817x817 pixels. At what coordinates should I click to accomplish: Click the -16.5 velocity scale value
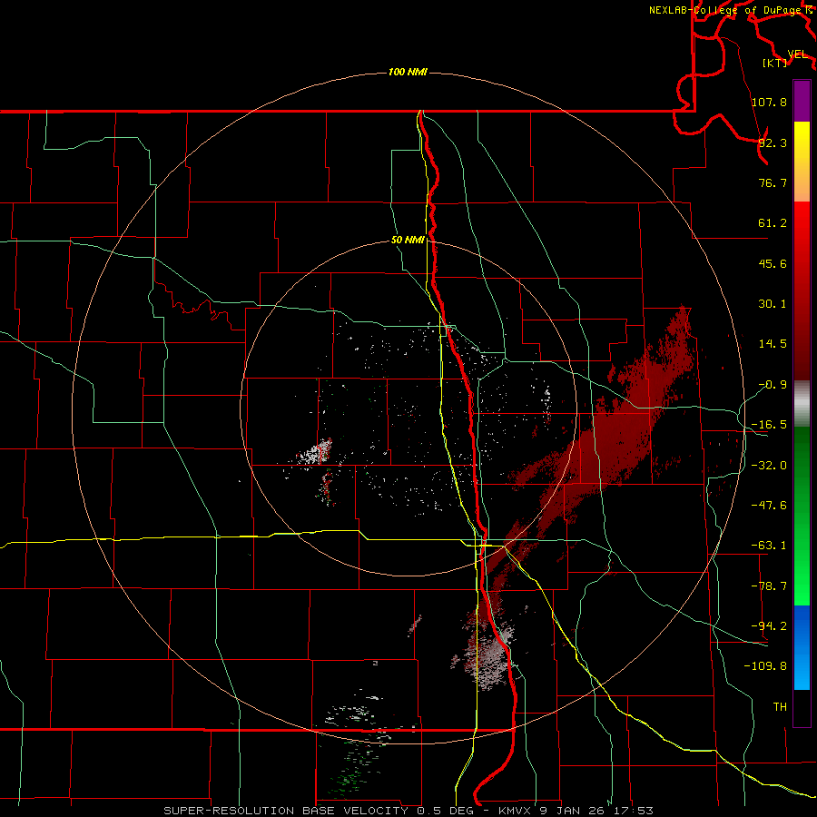769,425
